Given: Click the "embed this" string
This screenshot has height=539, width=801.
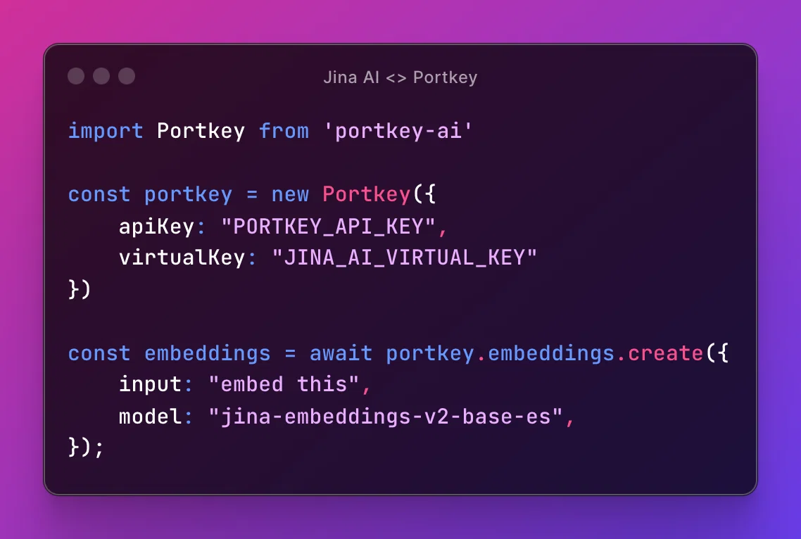Looking at the screenshot, I should click(284, 384).
